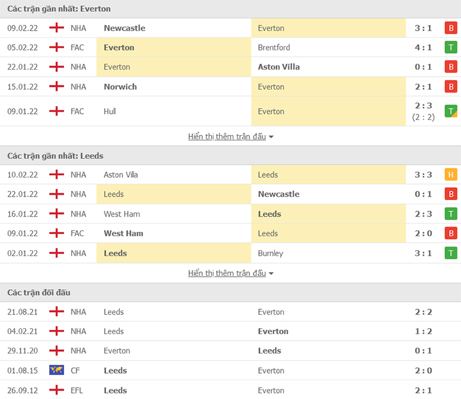The height and width of the screenshot is (399, 461).
Task: Click the green T badge for Everton vs Brentford
Action: [451, 47]
